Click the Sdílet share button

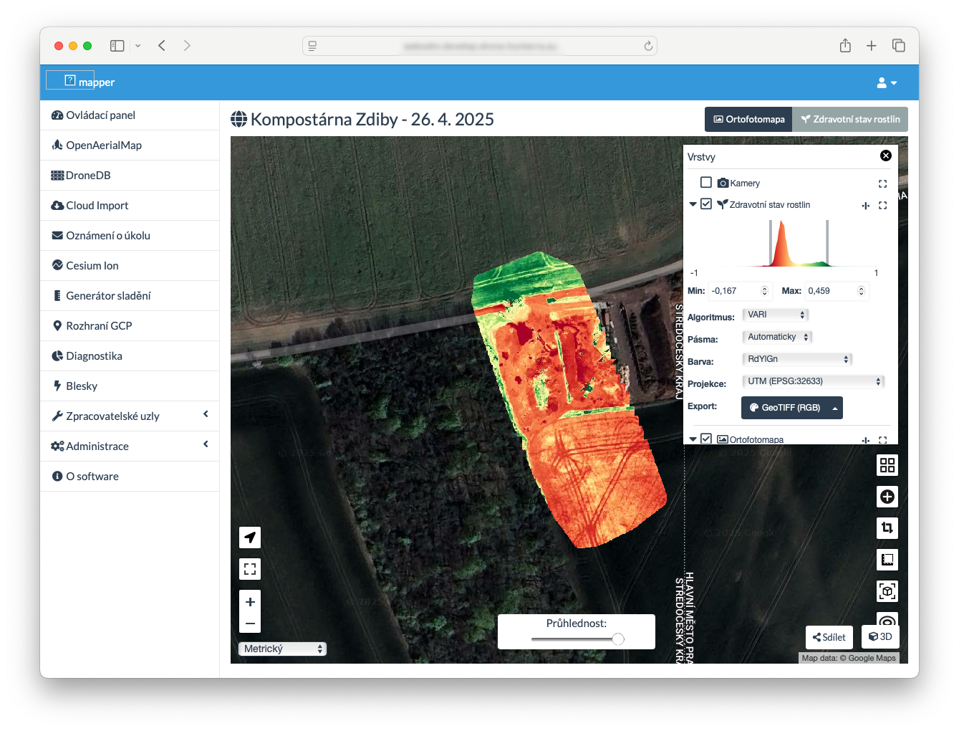[829, 637]
